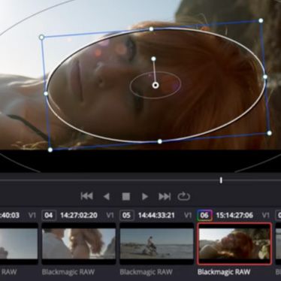Image resolution: width=281 pixels, height=281 pixels.
Task: Click clip number 06 badge
Action: tap(204, 215)
